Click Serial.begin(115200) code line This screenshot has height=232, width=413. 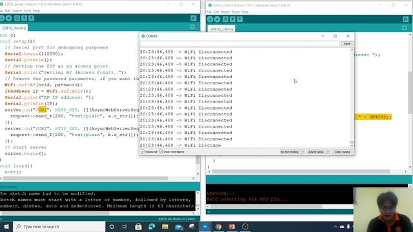(x=34, y=53)
